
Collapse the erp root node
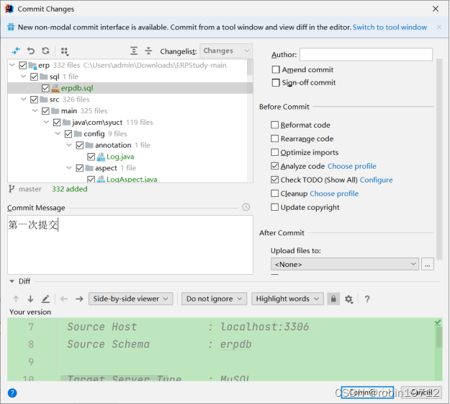[x=12, y=65]
